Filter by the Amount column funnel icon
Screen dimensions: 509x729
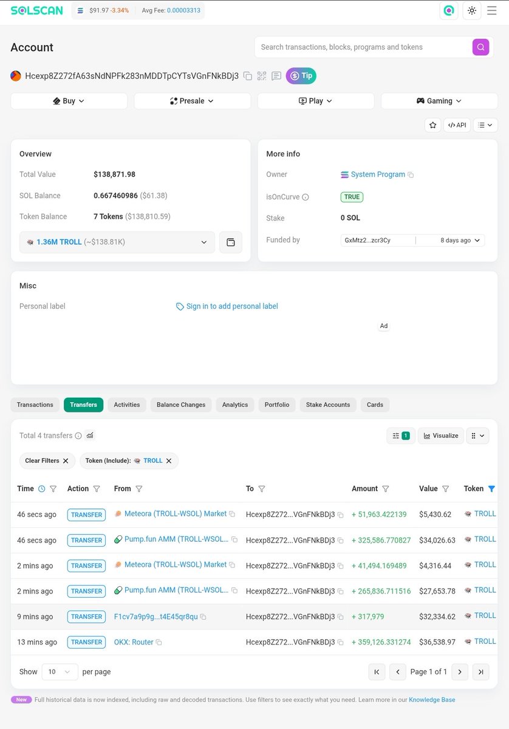[x=386, y=488]
